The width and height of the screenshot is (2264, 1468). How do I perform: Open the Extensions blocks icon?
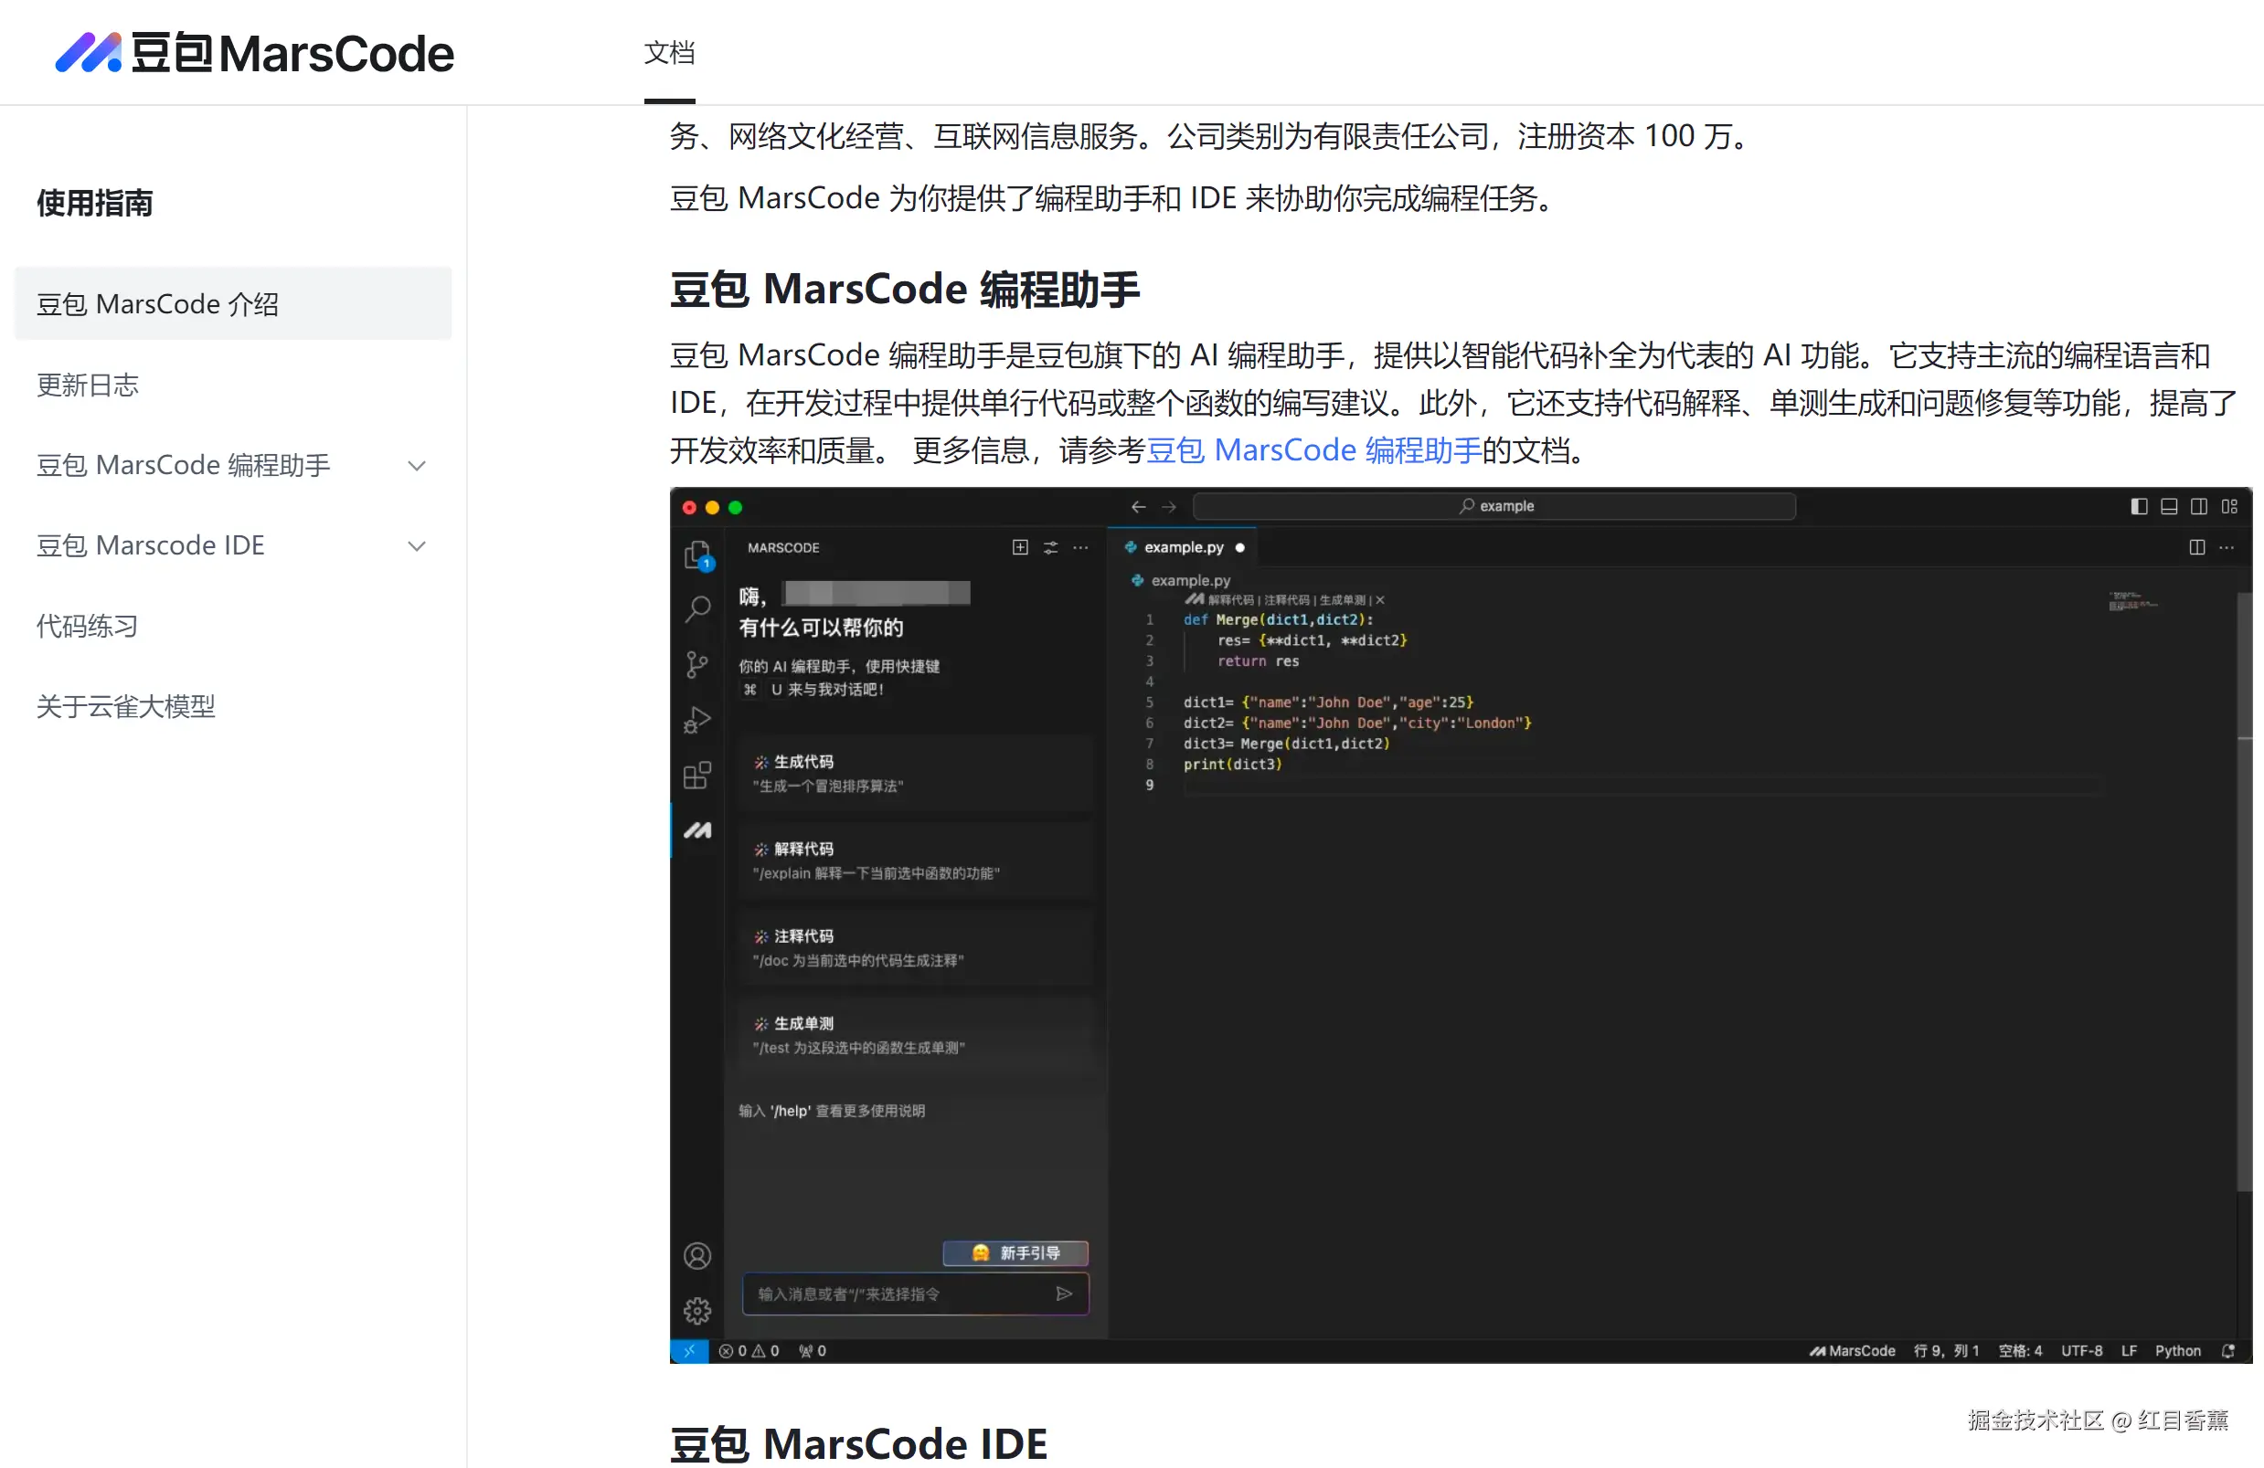pos(697,775)
